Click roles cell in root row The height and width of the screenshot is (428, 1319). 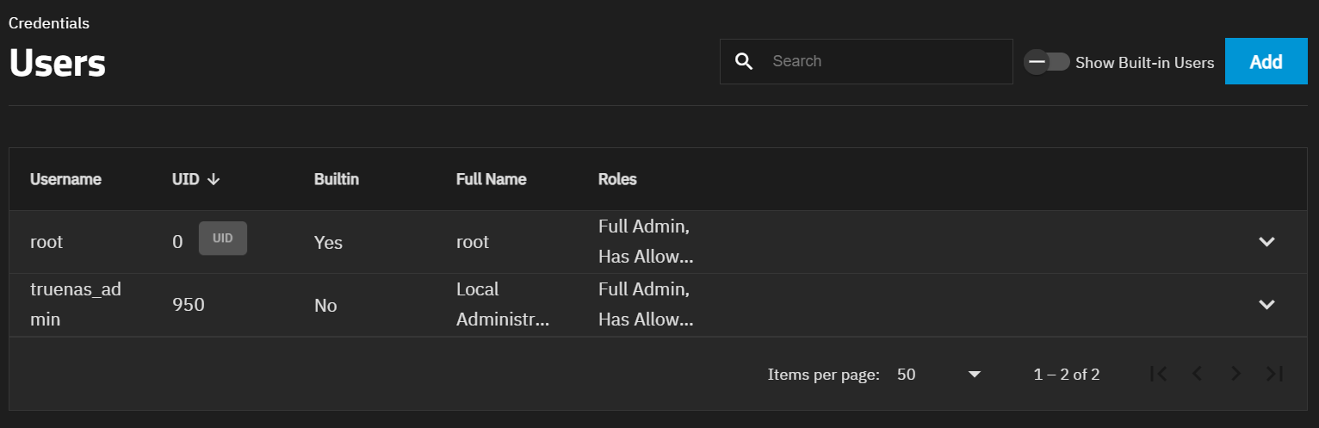click(646, 242)
